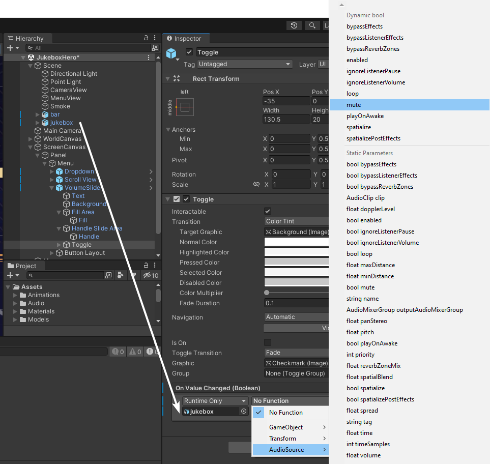Viewport: 490px width, 464px height.
Task: Select Button Layout in Hierarchy
Action: click(x=84, y=253)
